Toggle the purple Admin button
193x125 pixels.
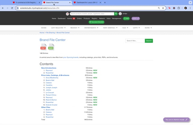coord(136,18)
